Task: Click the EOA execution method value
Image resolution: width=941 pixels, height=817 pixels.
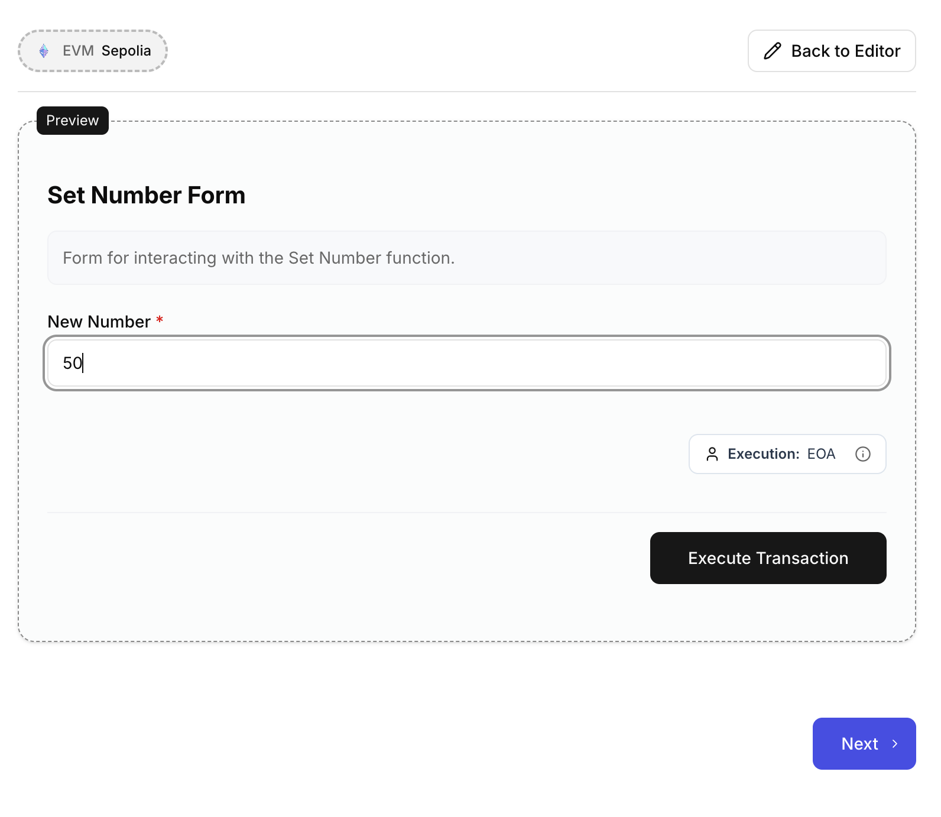Action: (x=821, y=454)
